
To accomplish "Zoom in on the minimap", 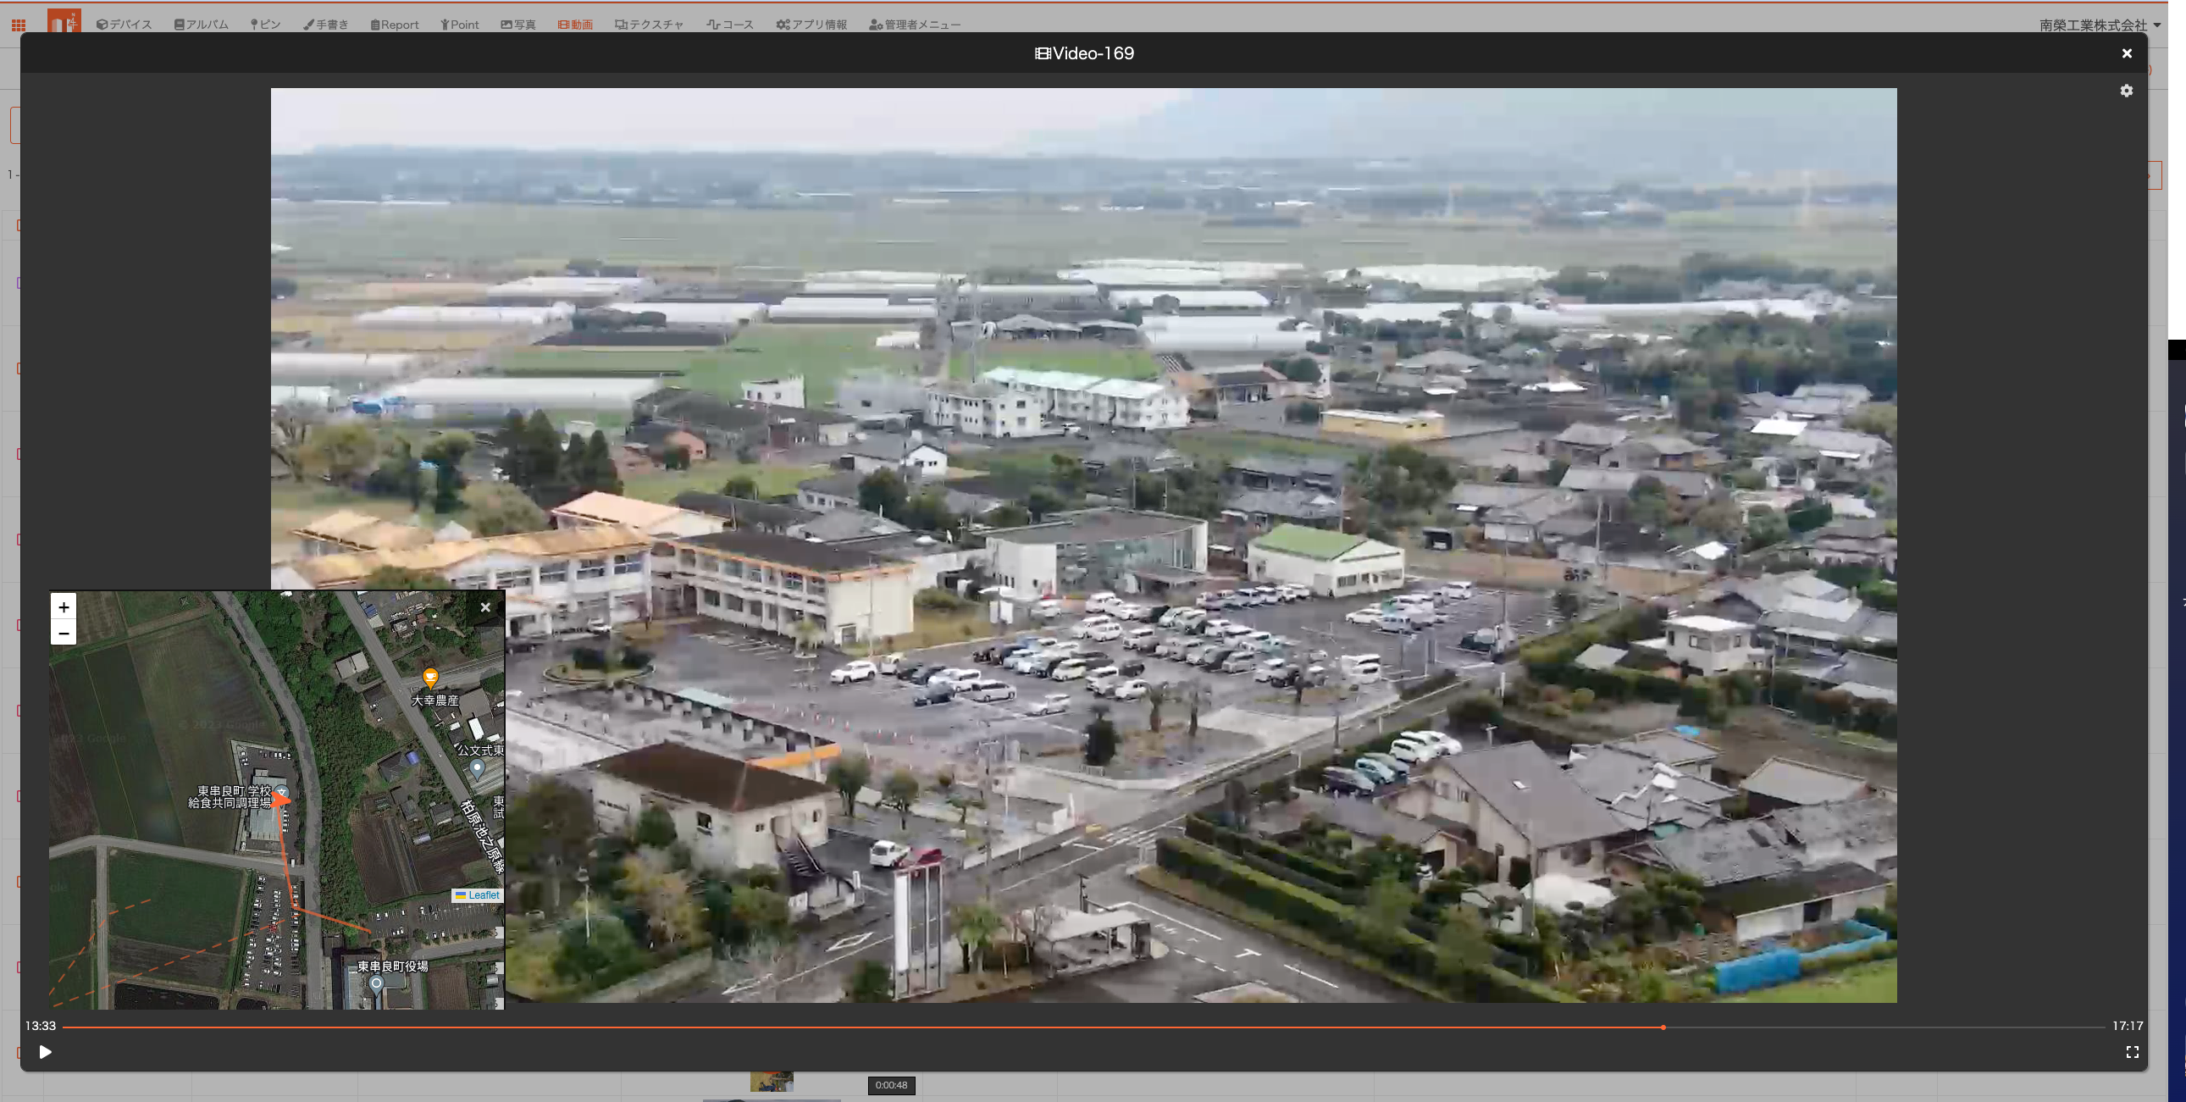I will [x=64, y=607].
